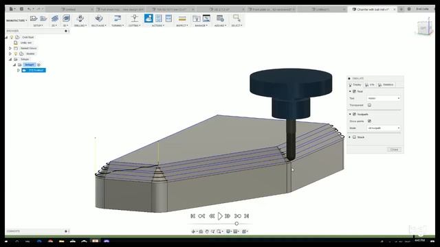Viewport: 440px width, 247px height.
Task: Click the New Folder icon beside New Setup
Action: coord(43,19)
